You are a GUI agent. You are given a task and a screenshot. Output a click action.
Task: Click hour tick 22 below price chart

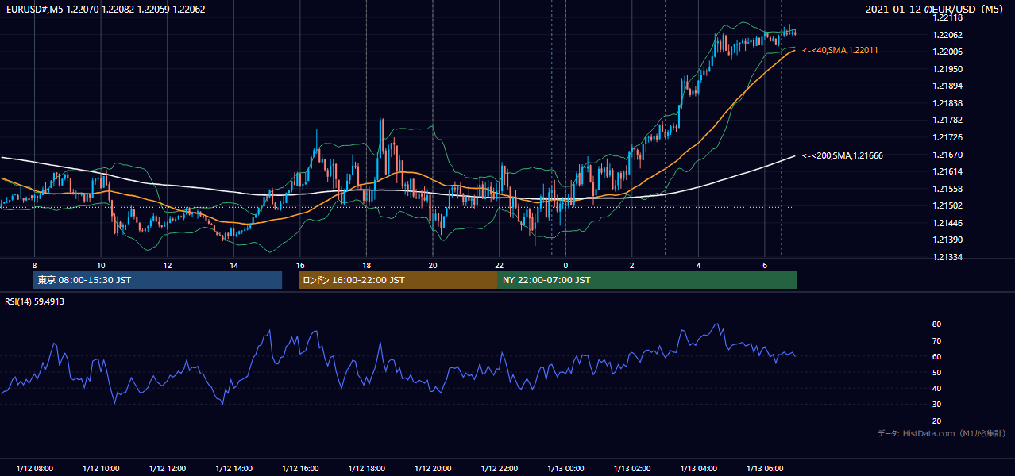tap(499, 264)
